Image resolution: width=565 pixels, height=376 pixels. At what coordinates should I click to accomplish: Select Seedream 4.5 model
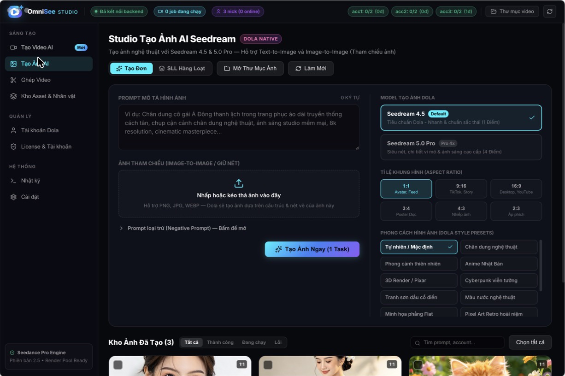click(x=461, y=117)
